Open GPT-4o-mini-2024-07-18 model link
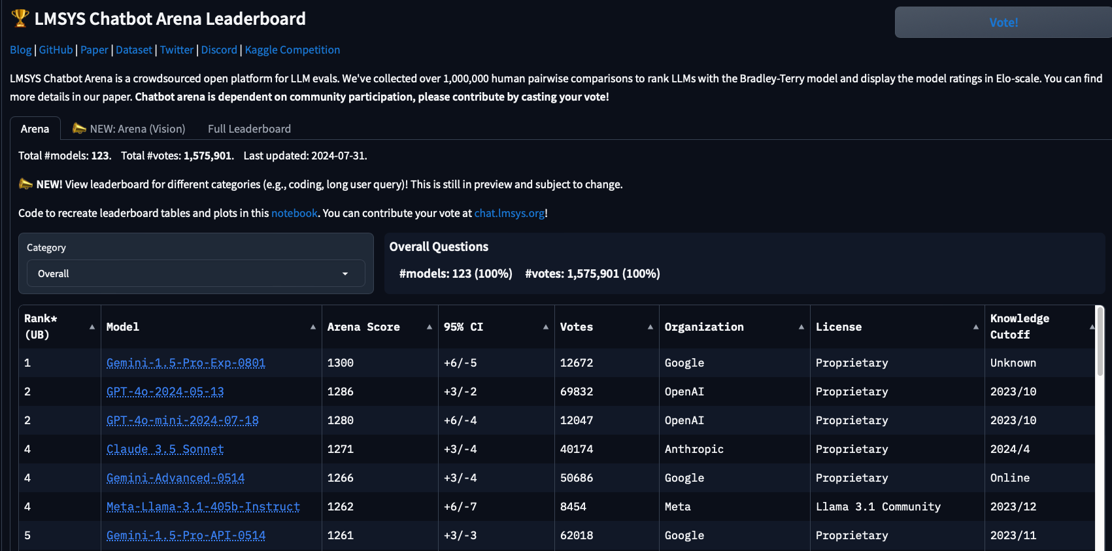 coord(182,420)
